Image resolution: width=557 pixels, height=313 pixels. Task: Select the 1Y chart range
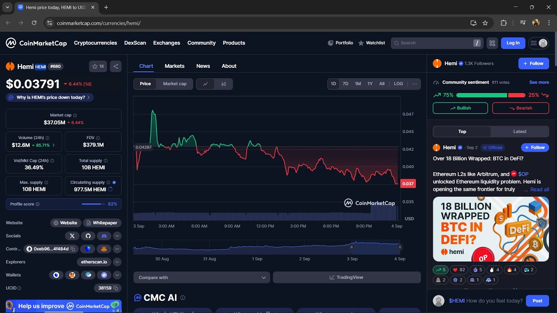(370, 84)
